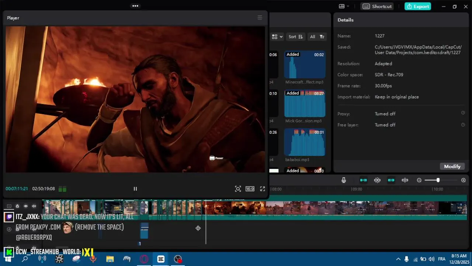Open the Shortcut keyboard panel

(377, 6)
